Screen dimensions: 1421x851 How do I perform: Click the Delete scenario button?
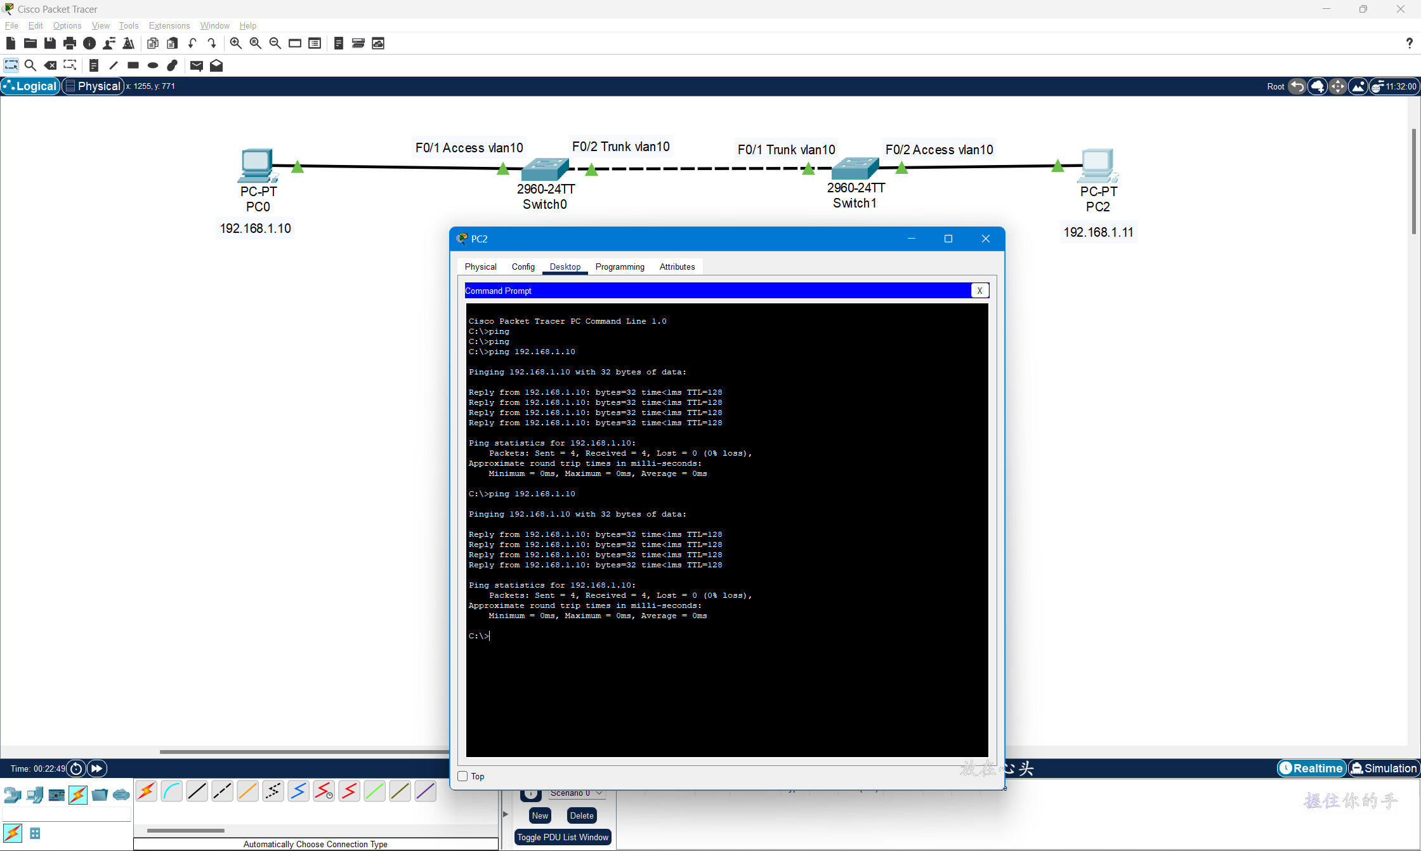[x=582, y=815]
